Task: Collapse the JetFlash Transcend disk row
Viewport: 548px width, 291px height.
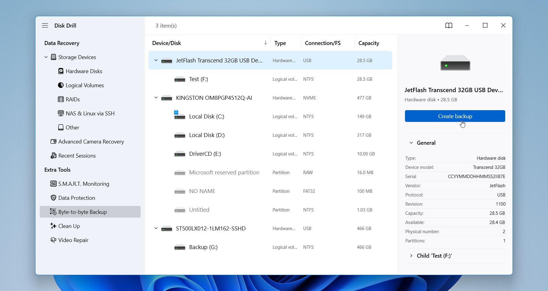Action: point(156,60)
